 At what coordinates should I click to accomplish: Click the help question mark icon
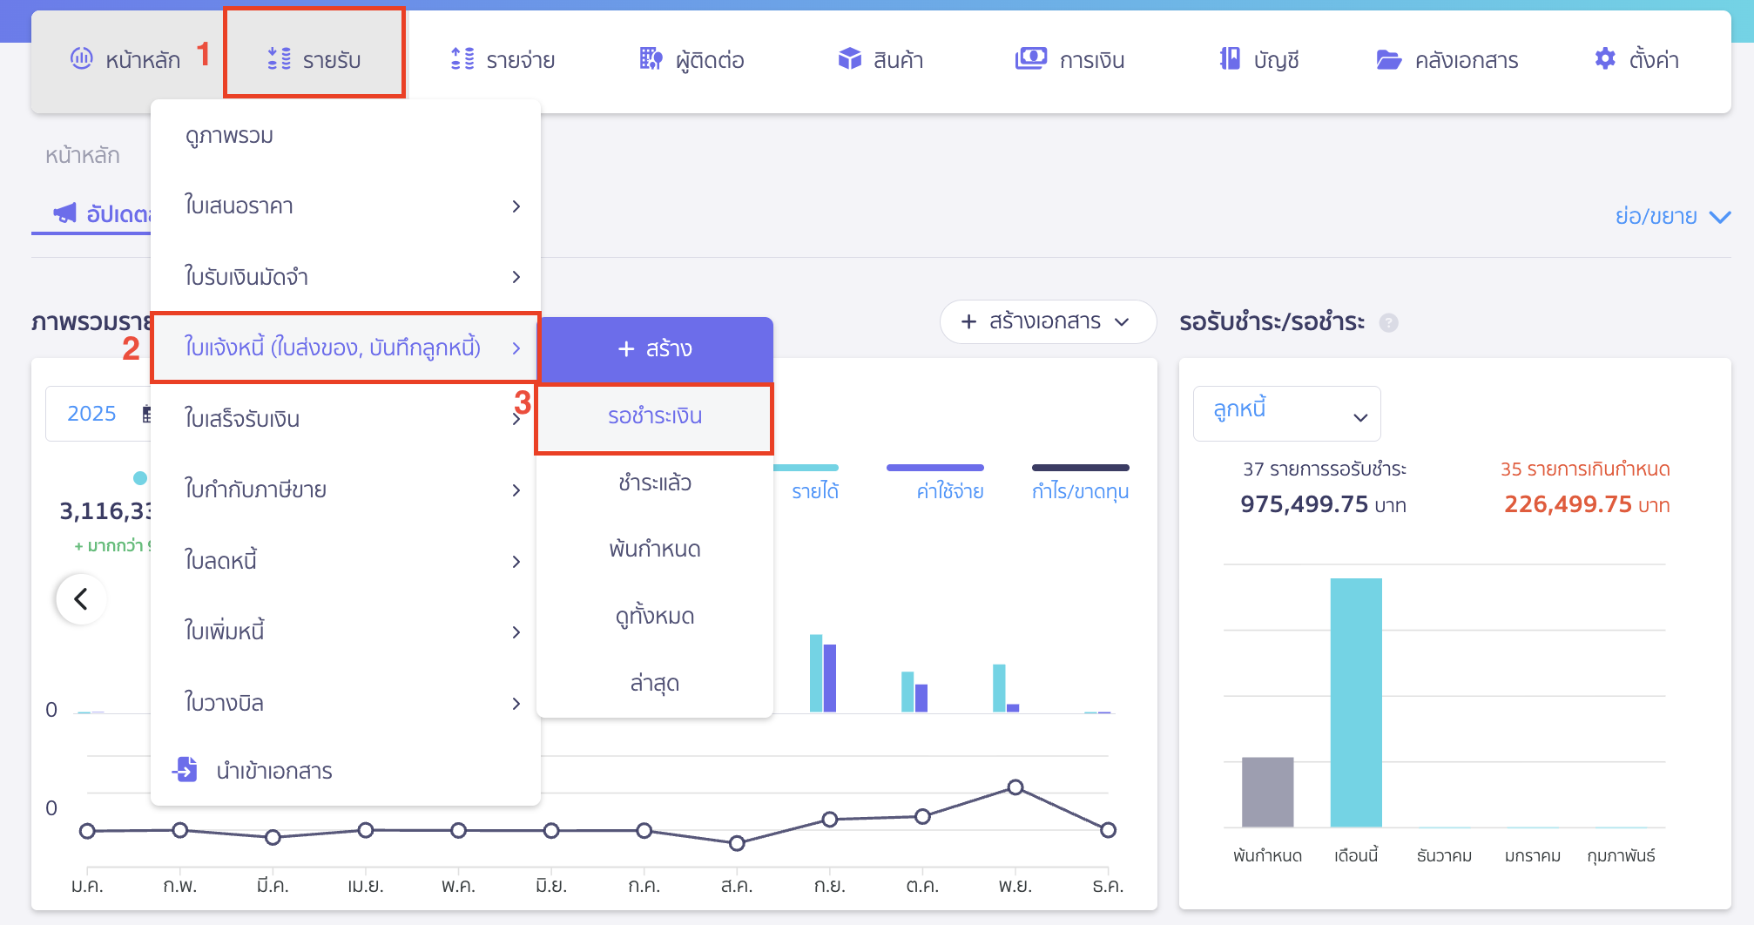click(x=1389, y=323)
